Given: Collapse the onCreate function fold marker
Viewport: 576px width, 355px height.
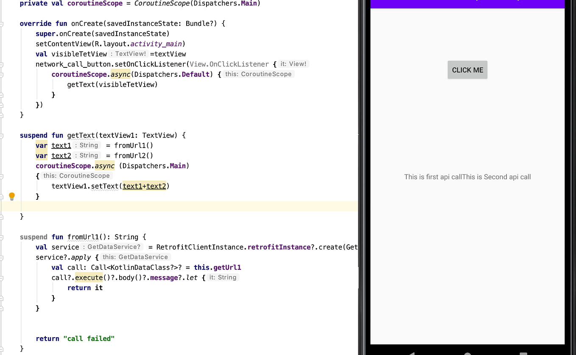Looking at the screenshot, I should pyautogui.click(x=1, y=24).
